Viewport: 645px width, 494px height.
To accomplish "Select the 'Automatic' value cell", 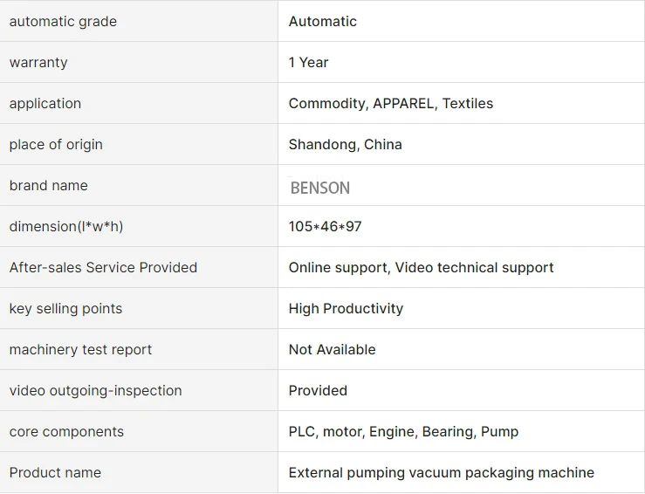I will click(323, 22).
